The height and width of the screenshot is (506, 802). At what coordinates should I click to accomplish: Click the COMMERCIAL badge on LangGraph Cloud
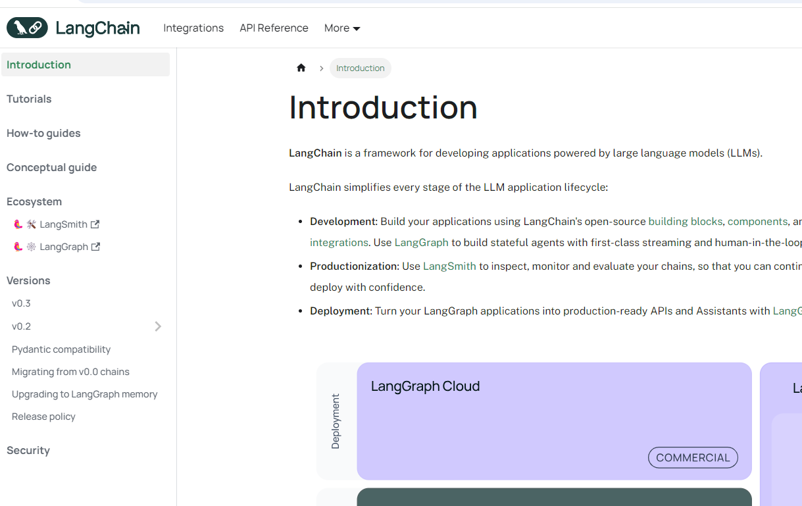click(693, 458)
